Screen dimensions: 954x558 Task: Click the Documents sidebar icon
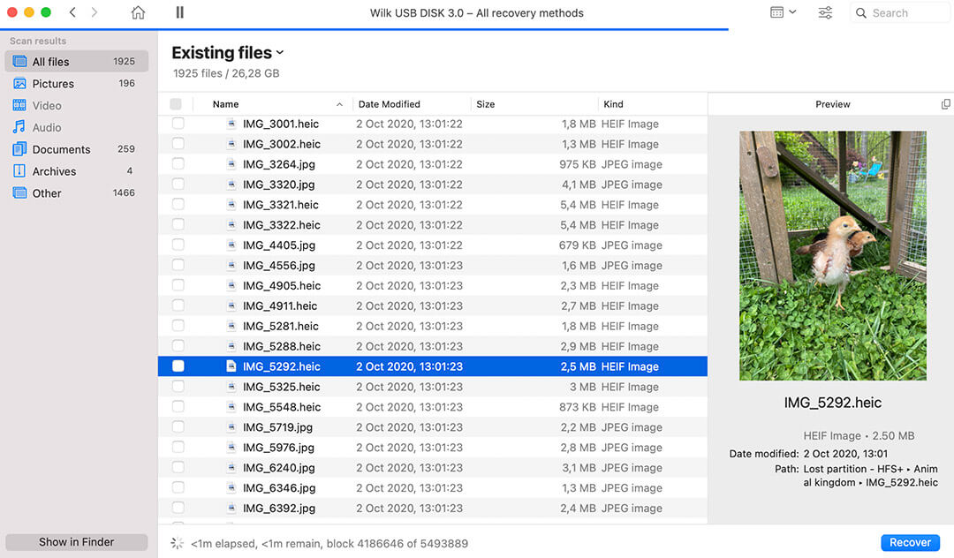(19, 149)
